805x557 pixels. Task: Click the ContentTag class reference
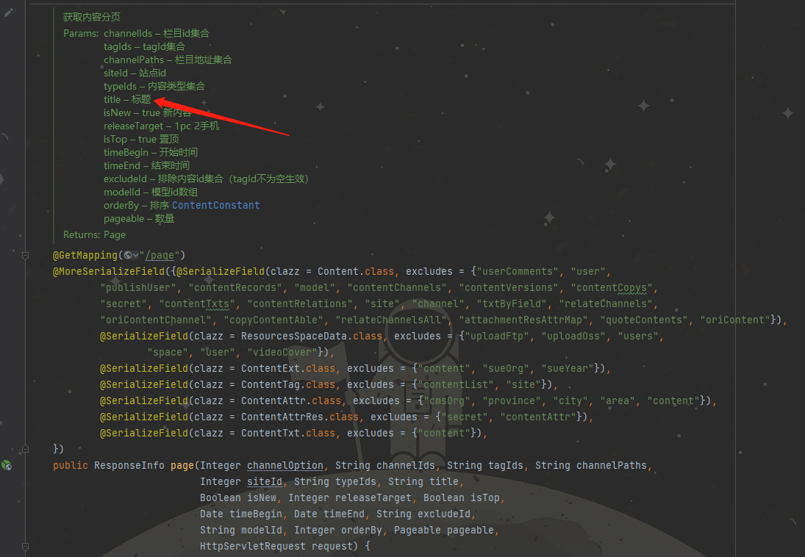[271, 384]
